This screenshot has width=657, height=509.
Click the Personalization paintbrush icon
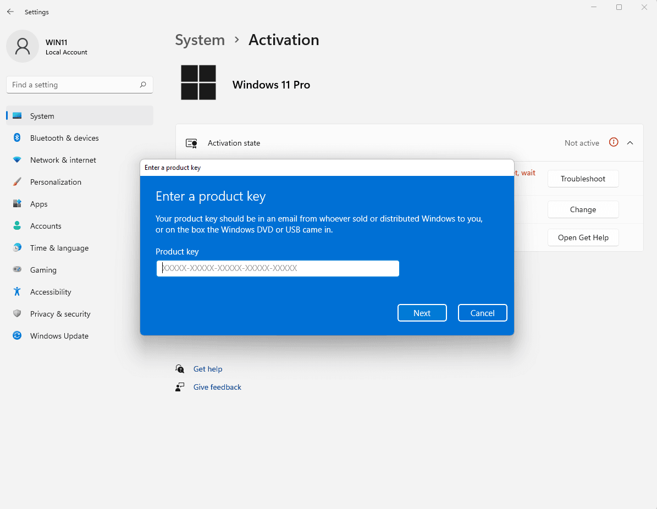(x=17, y=182)
